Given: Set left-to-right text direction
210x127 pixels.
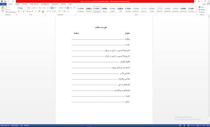Looking at the screenshot, I should pos(65,8).
